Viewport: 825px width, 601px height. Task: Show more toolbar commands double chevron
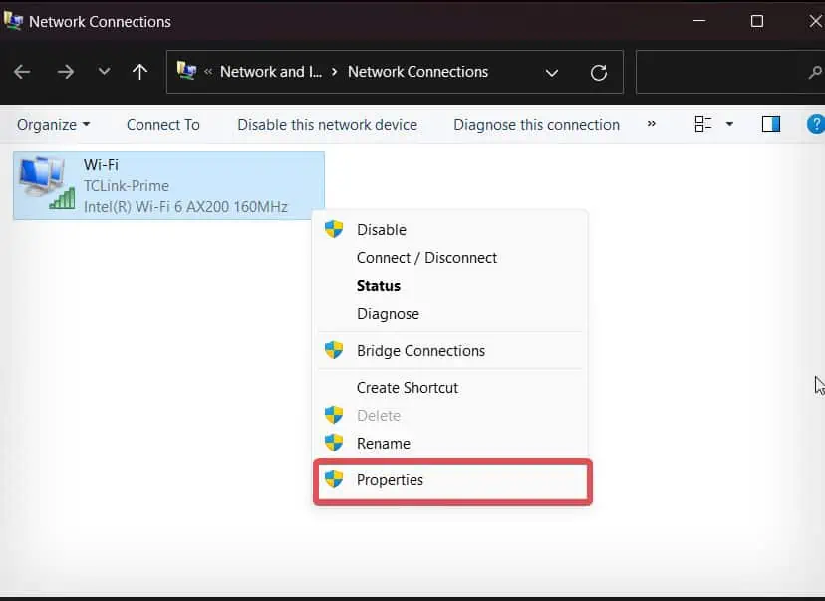(651, 124)
